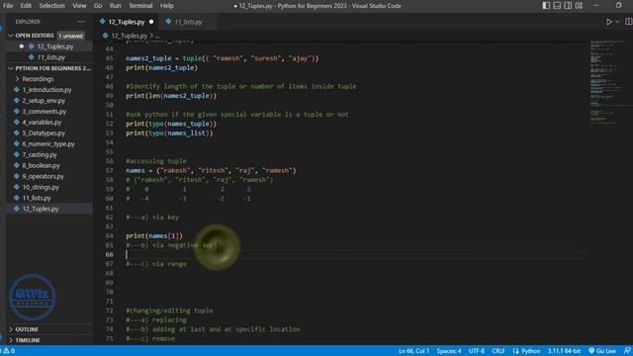Open 1_introduction.py file
The height and width of the screenshot is (356, 633).
(x=46, y=90)
